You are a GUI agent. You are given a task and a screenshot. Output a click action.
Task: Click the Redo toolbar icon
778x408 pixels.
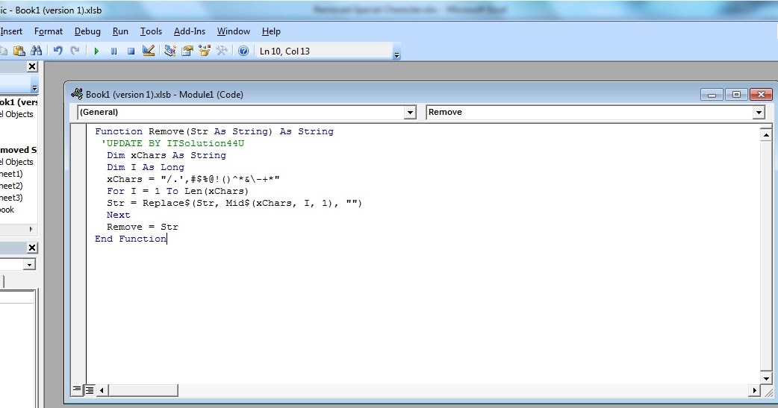(75, 51)
